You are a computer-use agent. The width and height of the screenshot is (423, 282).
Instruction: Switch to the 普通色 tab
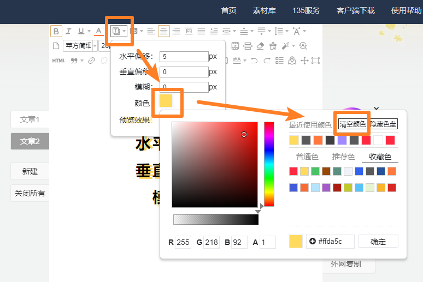point(307,157)
